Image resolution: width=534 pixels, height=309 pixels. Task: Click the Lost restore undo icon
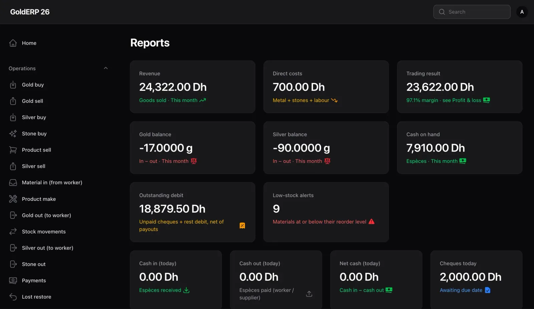(13, 297)
